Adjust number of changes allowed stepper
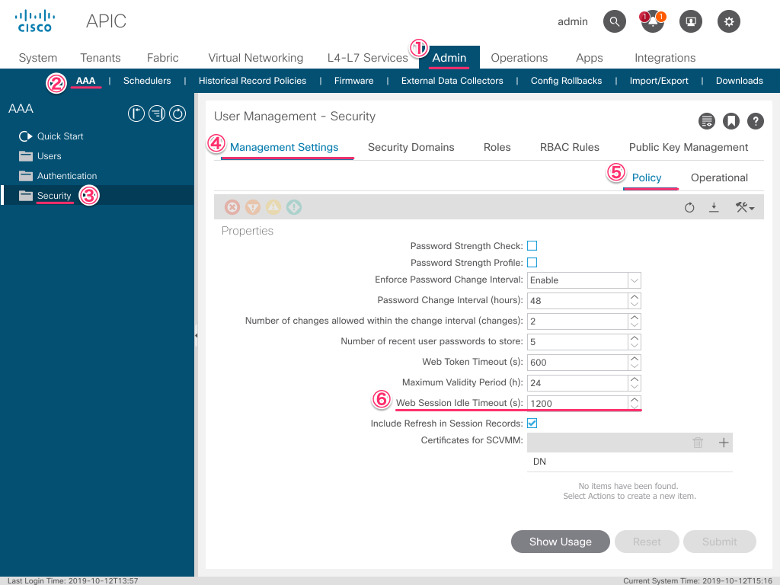The image size is (780, 585). [635, 321]
